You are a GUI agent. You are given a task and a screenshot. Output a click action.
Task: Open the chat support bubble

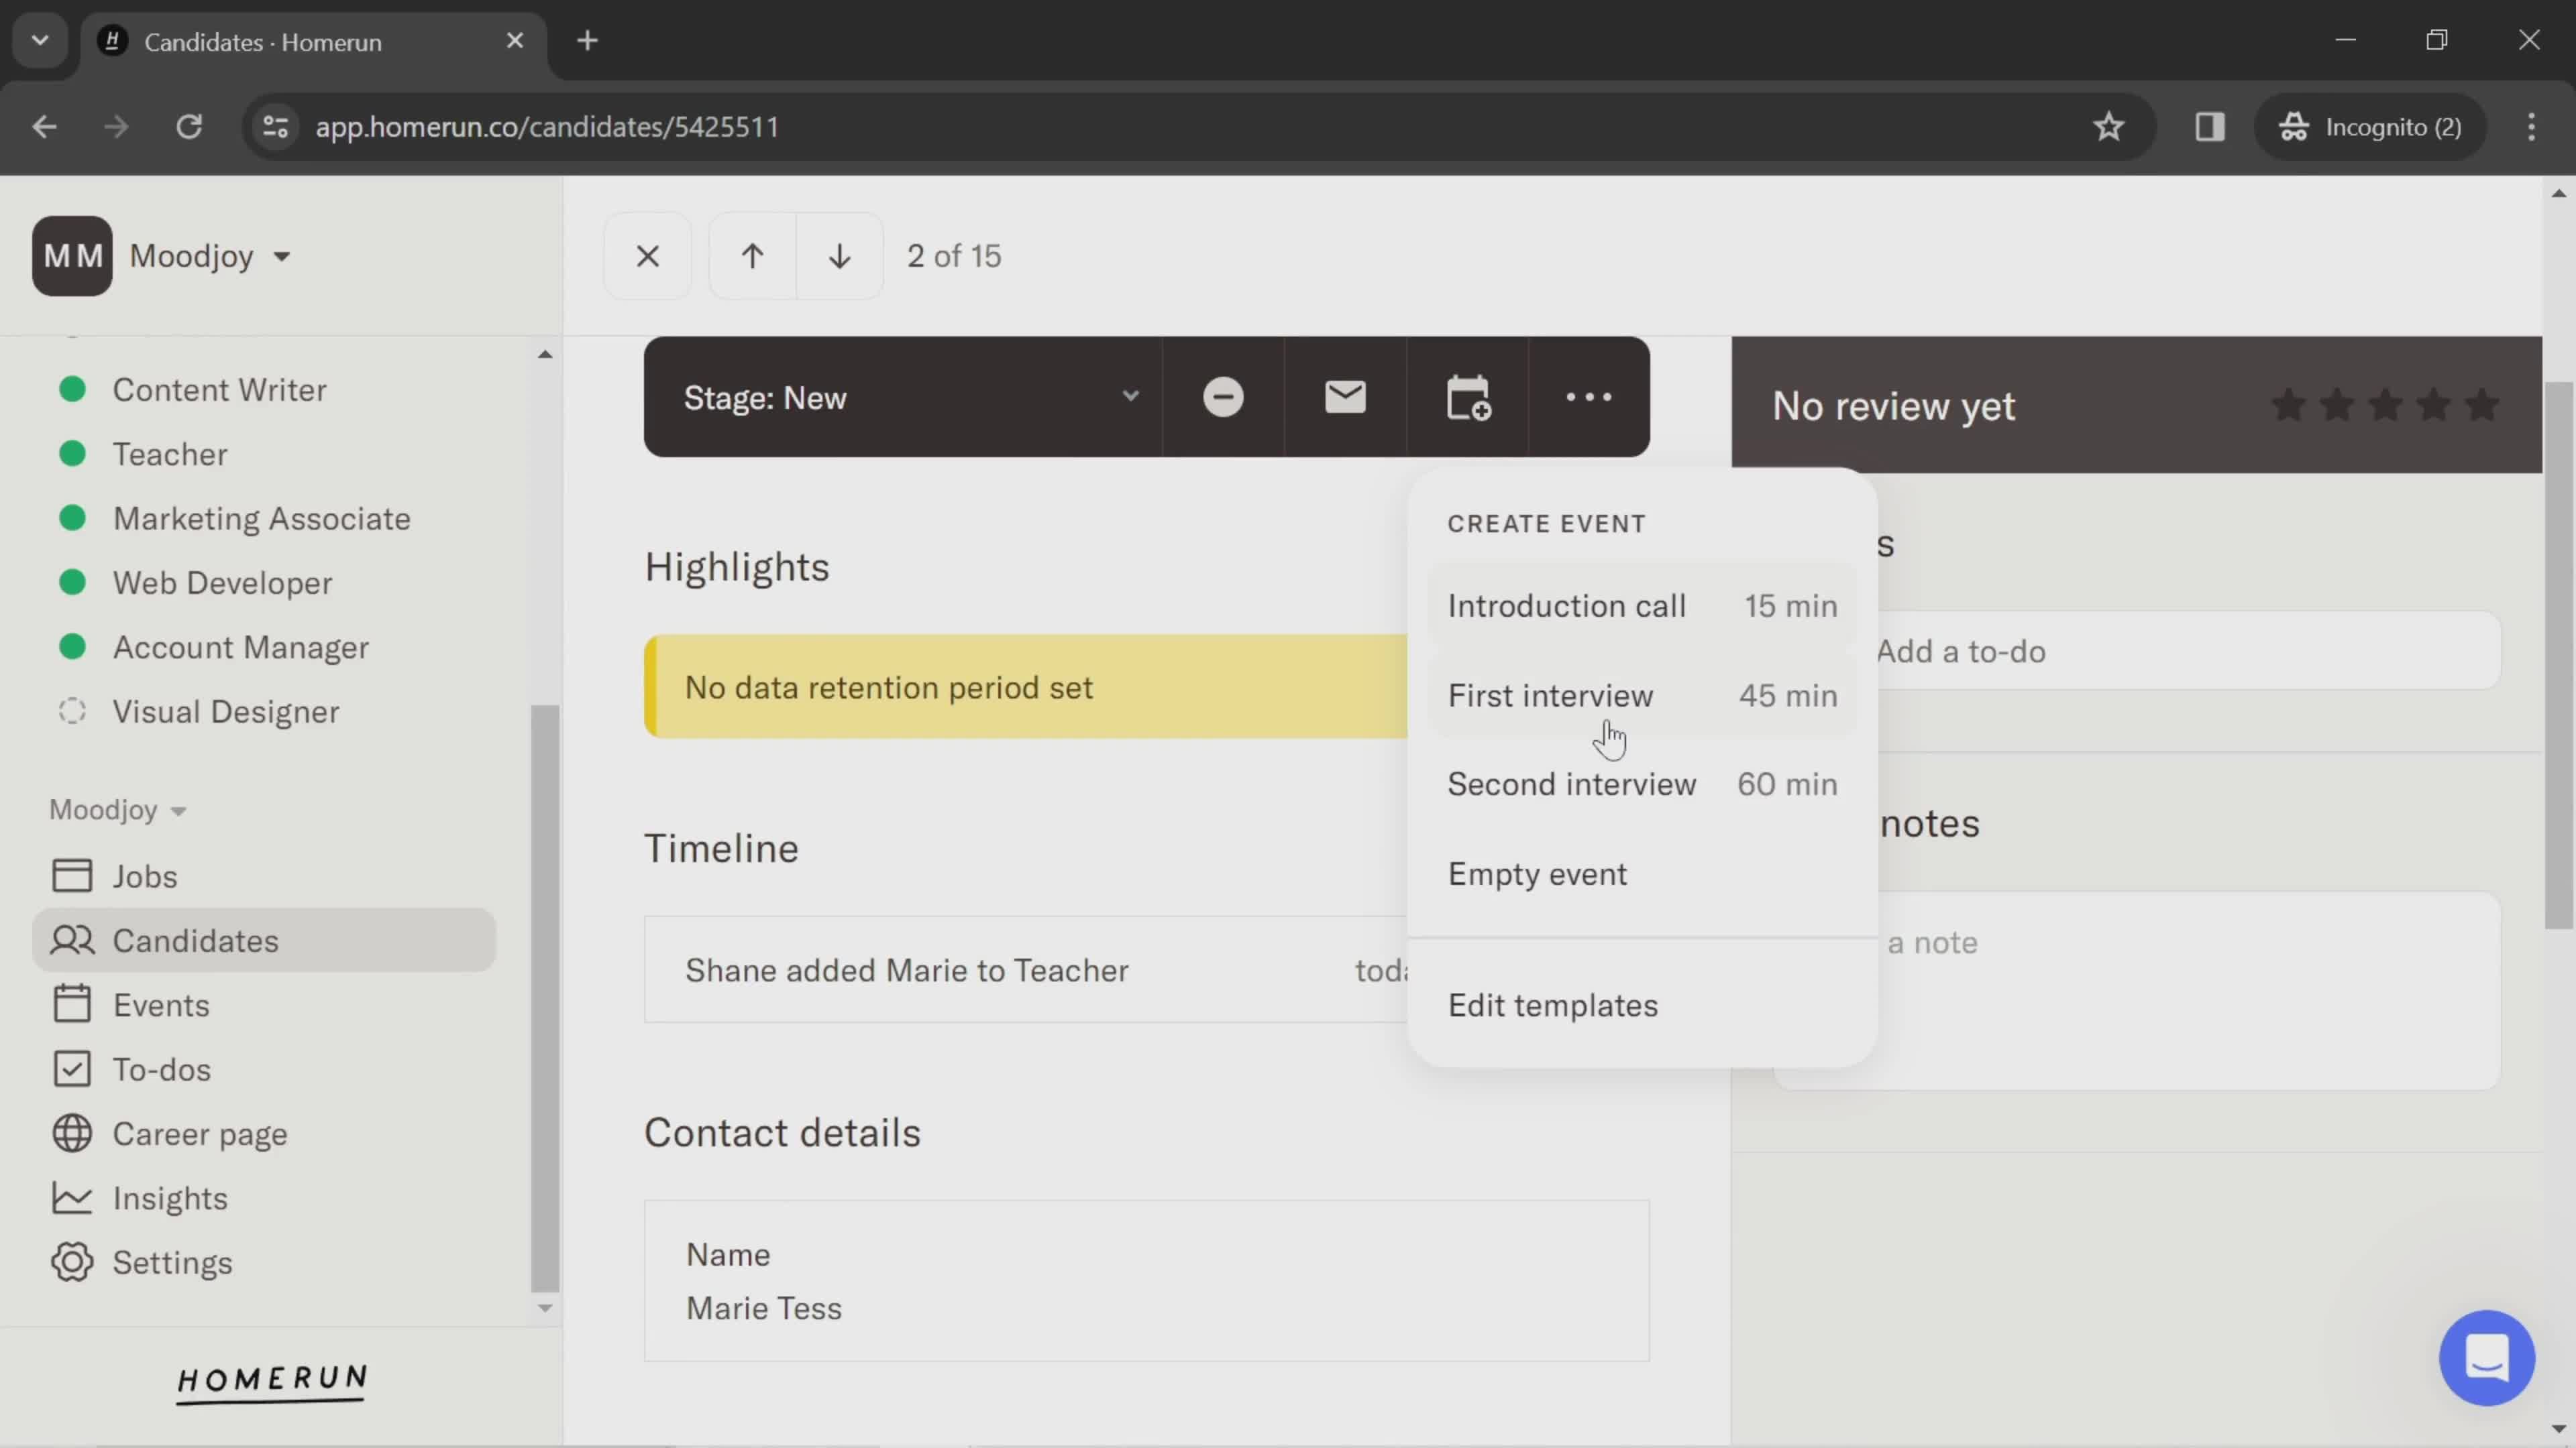(2487, 1358)
